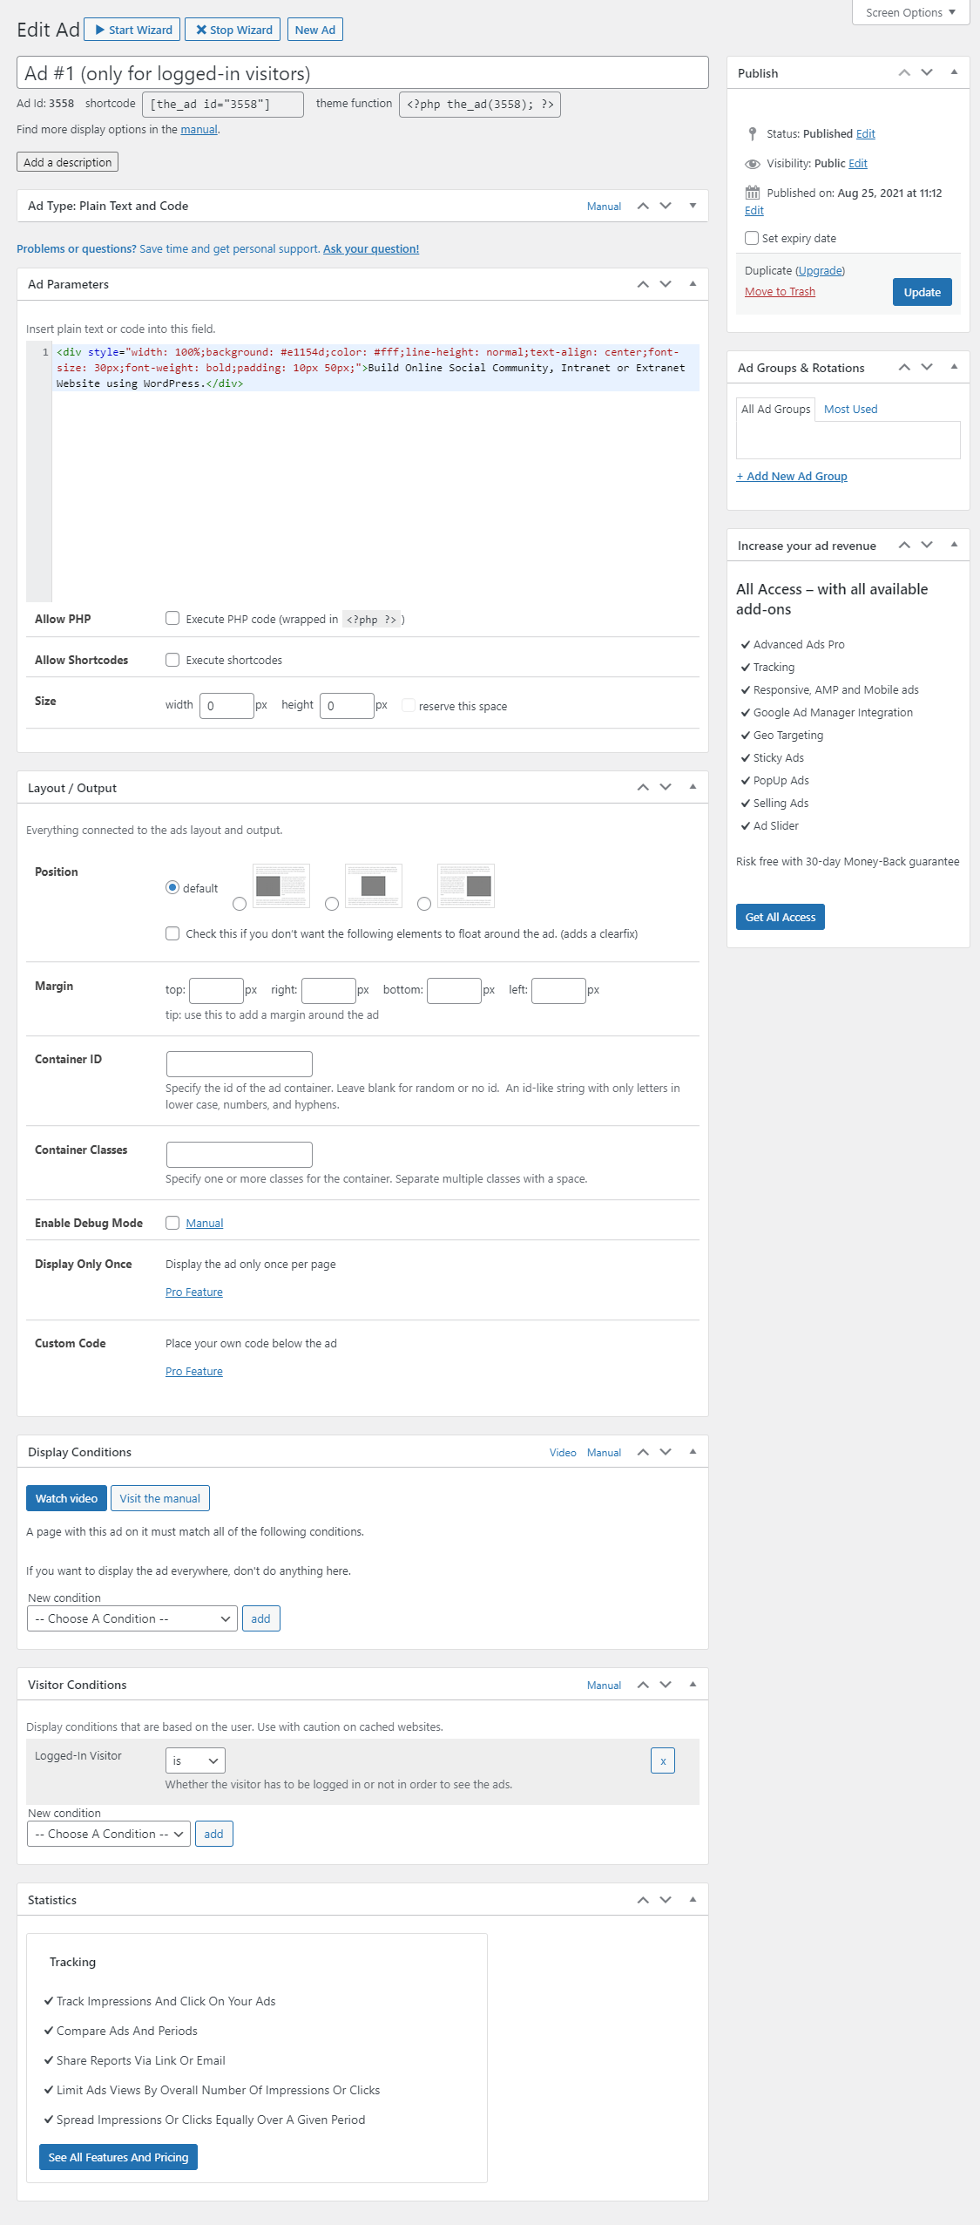Screen dimensions: 980x2225
Task: Select the All Ad Groups tab
Action: 775,410
